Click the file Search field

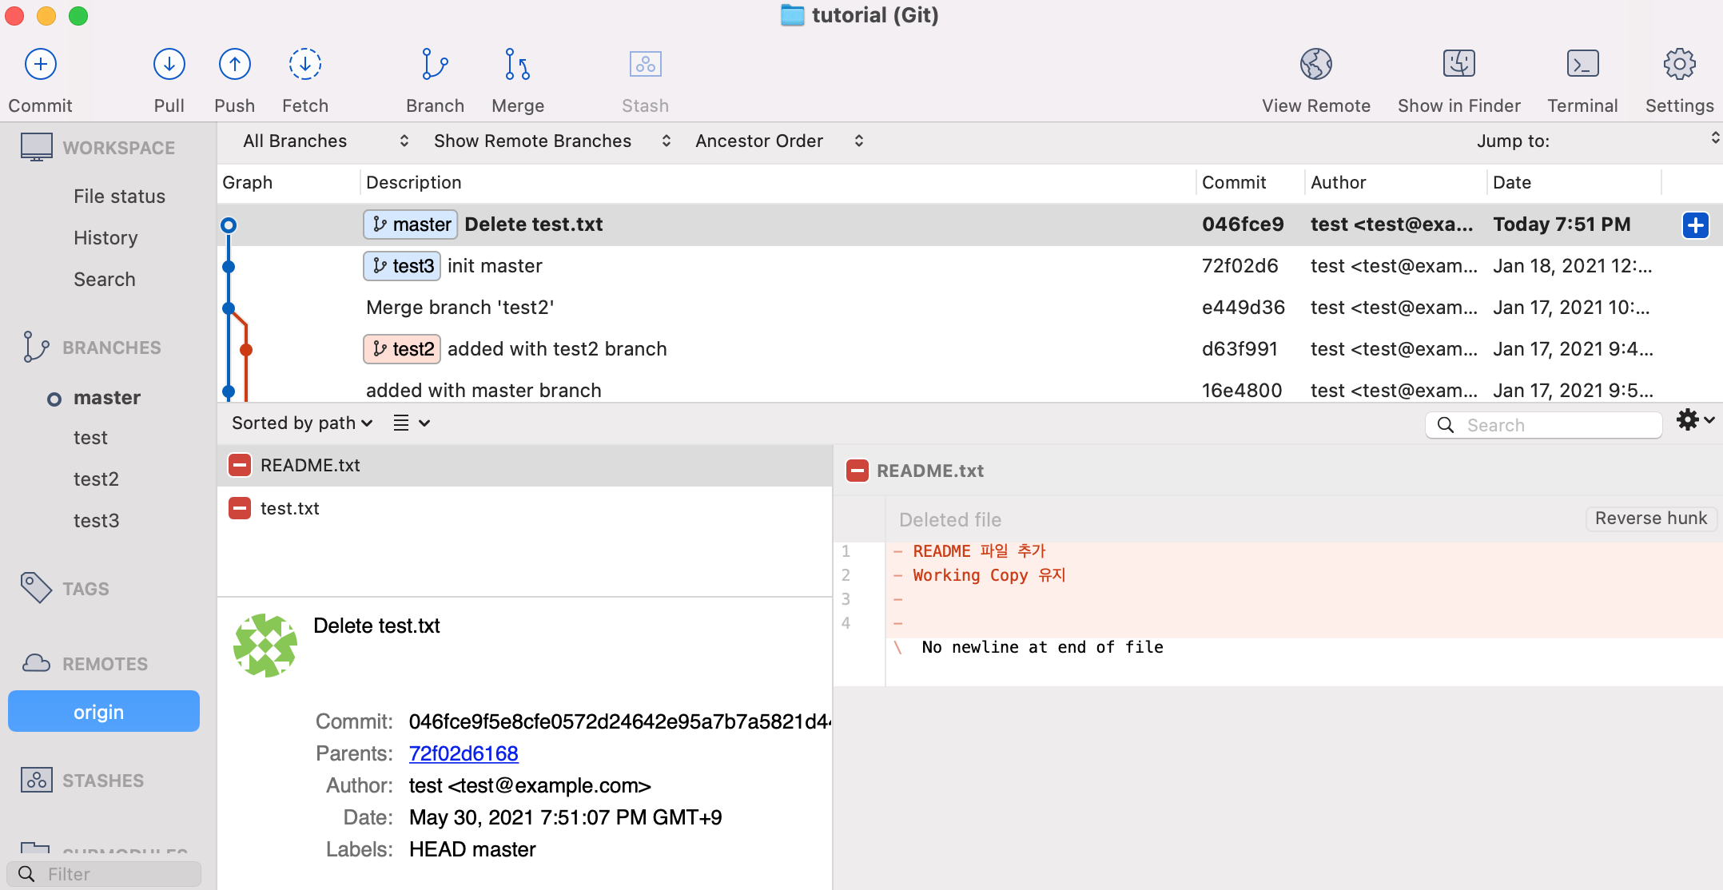[x=1554, y=425]
